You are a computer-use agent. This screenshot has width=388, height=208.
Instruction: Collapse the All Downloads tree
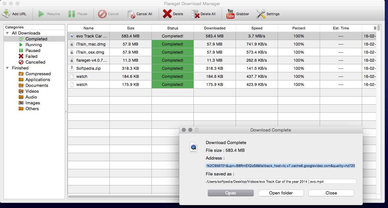coord(7,33)
